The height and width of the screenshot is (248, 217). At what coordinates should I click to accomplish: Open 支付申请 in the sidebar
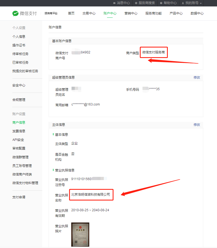(x=19, y=197)
